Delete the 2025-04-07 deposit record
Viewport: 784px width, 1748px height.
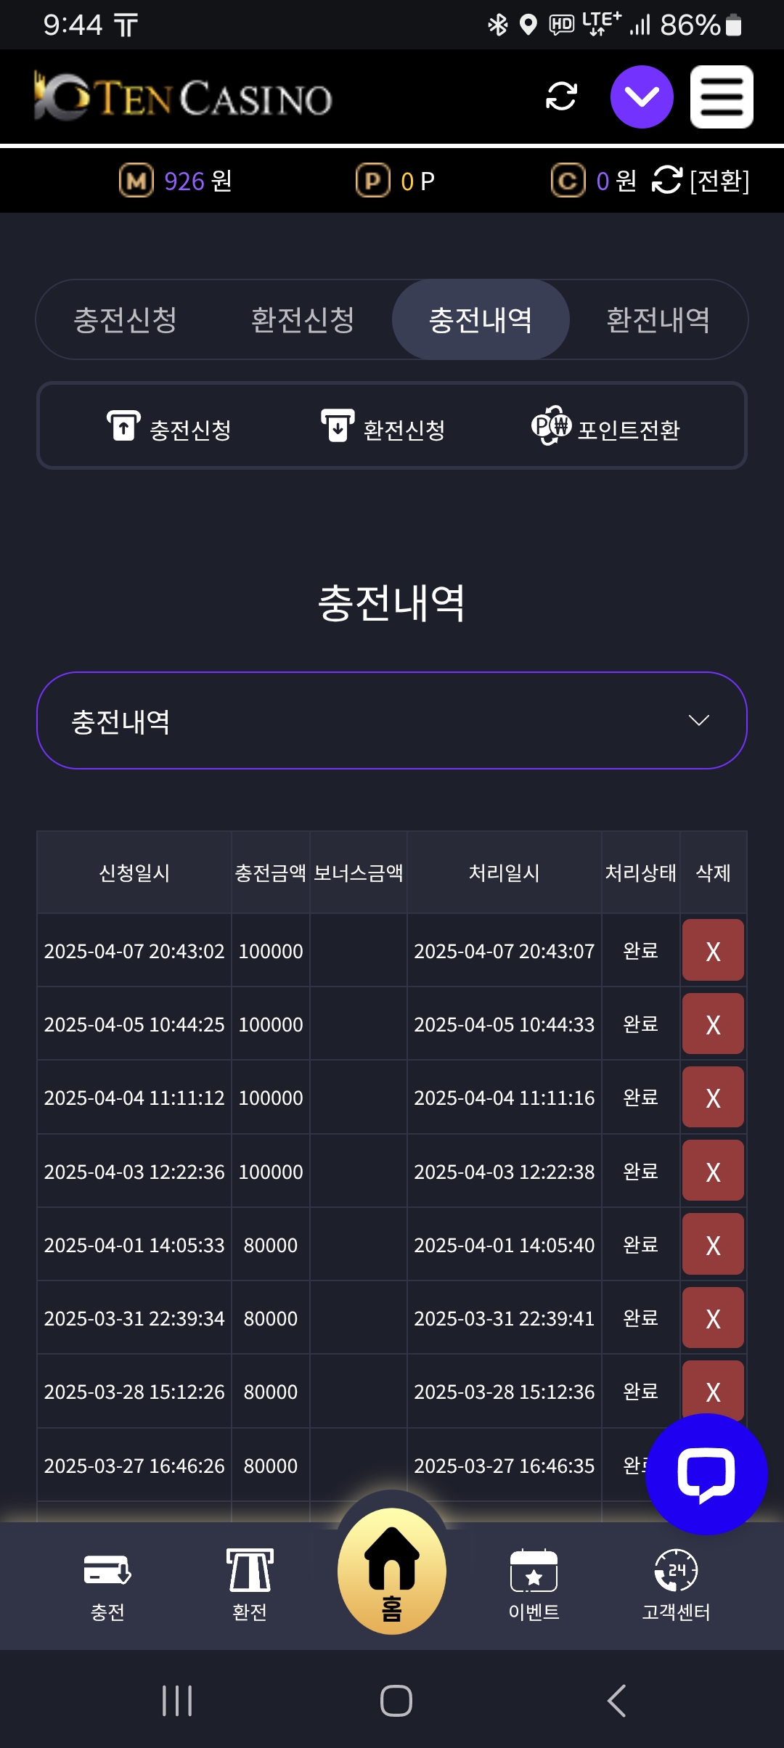(x=713, y=951)
